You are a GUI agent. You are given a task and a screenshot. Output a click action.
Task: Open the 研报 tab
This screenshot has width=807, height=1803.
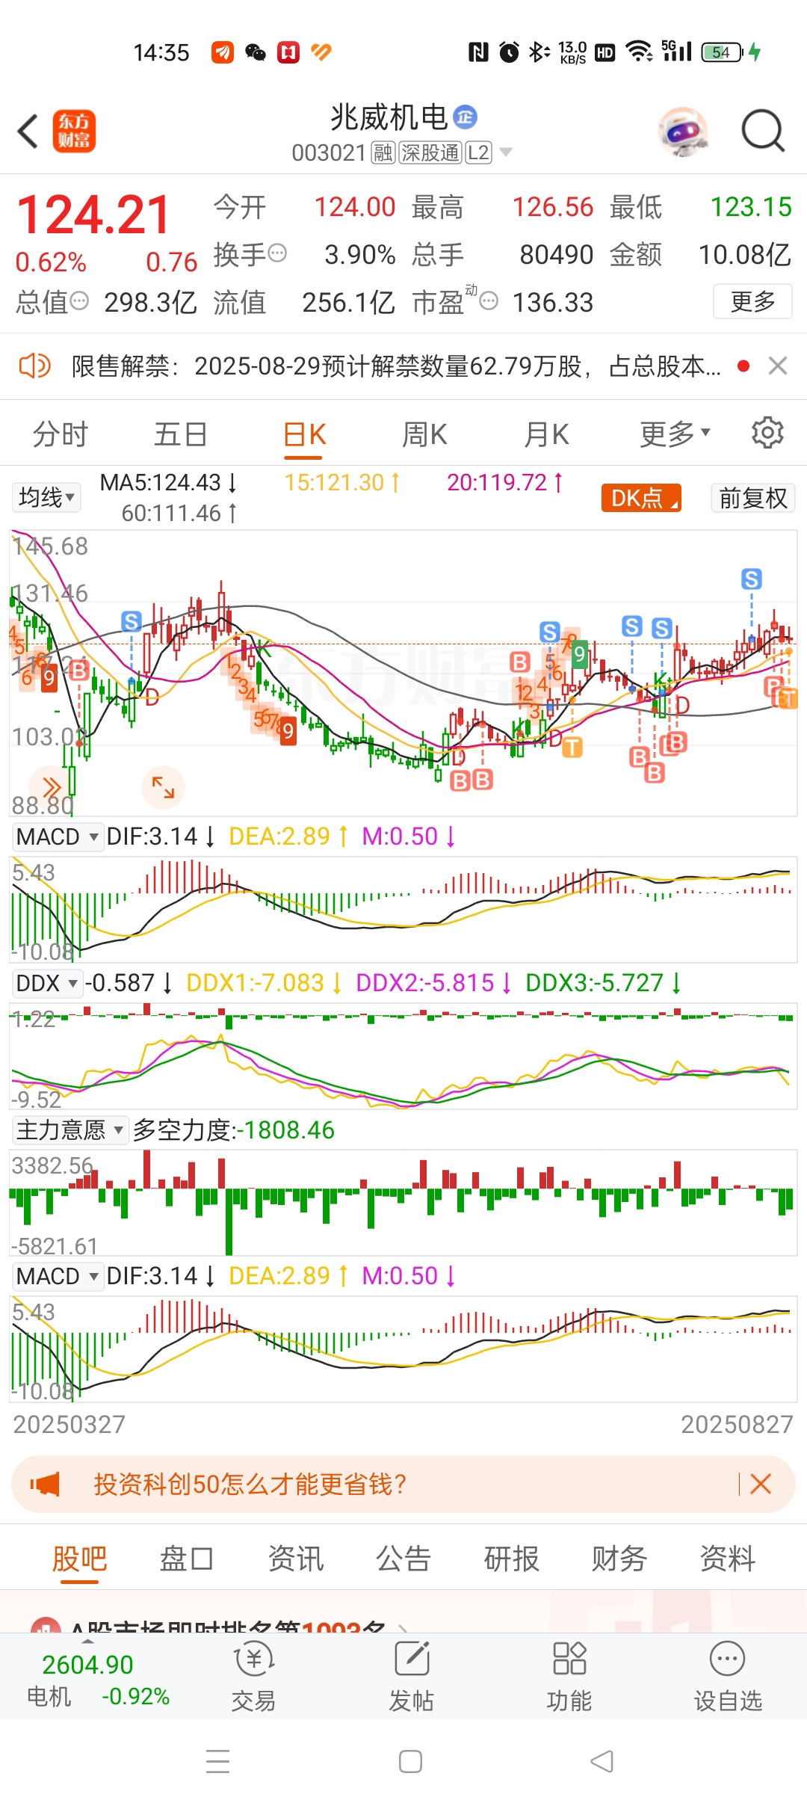[x=511, y=1559]
